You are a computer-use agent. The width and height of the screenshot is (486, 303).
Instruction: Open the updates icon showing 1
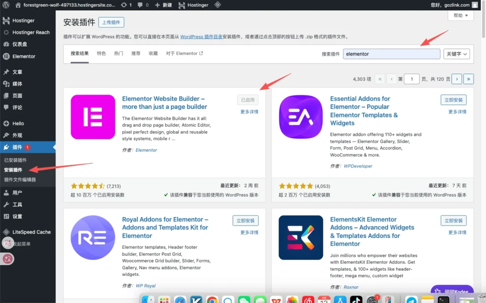tap(126, 5)
